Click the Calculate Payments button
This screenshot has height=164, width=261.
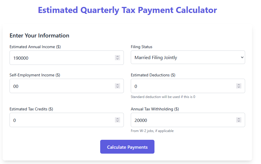coord(127,147)
